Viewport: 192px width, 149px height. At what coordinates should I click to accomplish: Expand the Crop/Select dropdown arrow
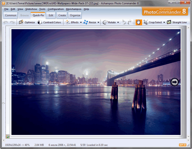(x=164, y=22)
